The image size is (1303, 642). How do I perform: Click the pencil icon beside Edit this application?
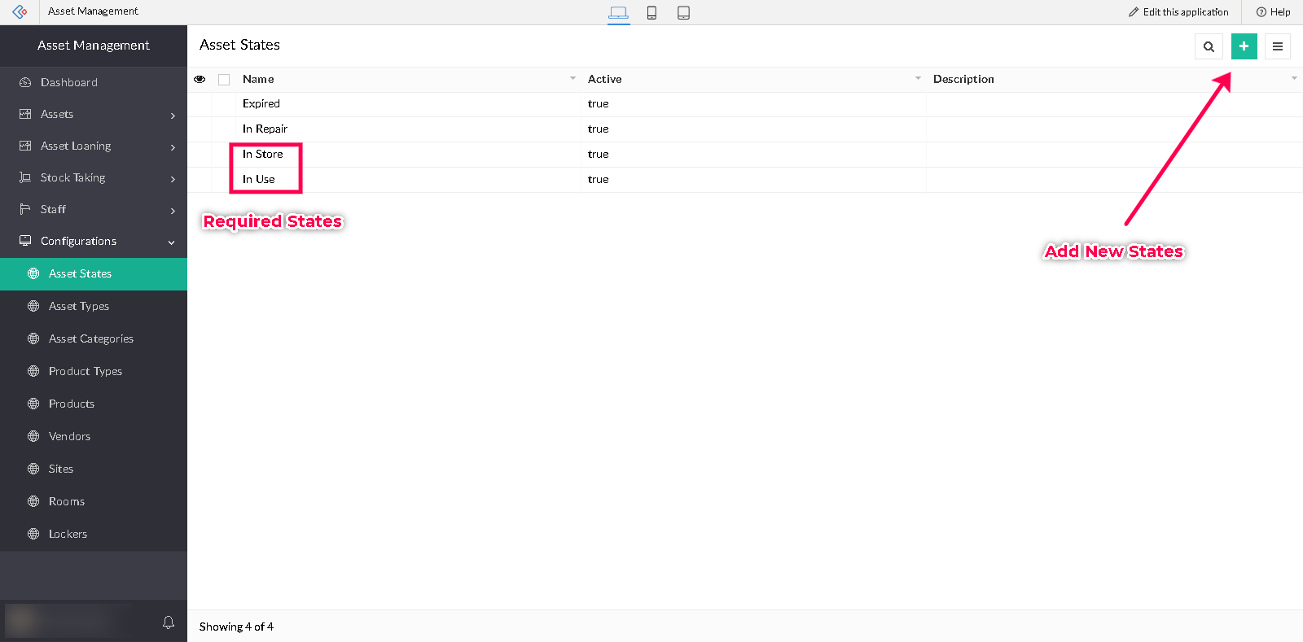pos(1134,12)
